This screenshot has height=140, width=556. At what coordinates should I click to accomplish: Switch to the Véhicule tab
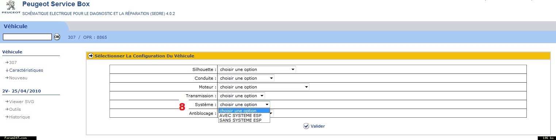click(16, 26)
